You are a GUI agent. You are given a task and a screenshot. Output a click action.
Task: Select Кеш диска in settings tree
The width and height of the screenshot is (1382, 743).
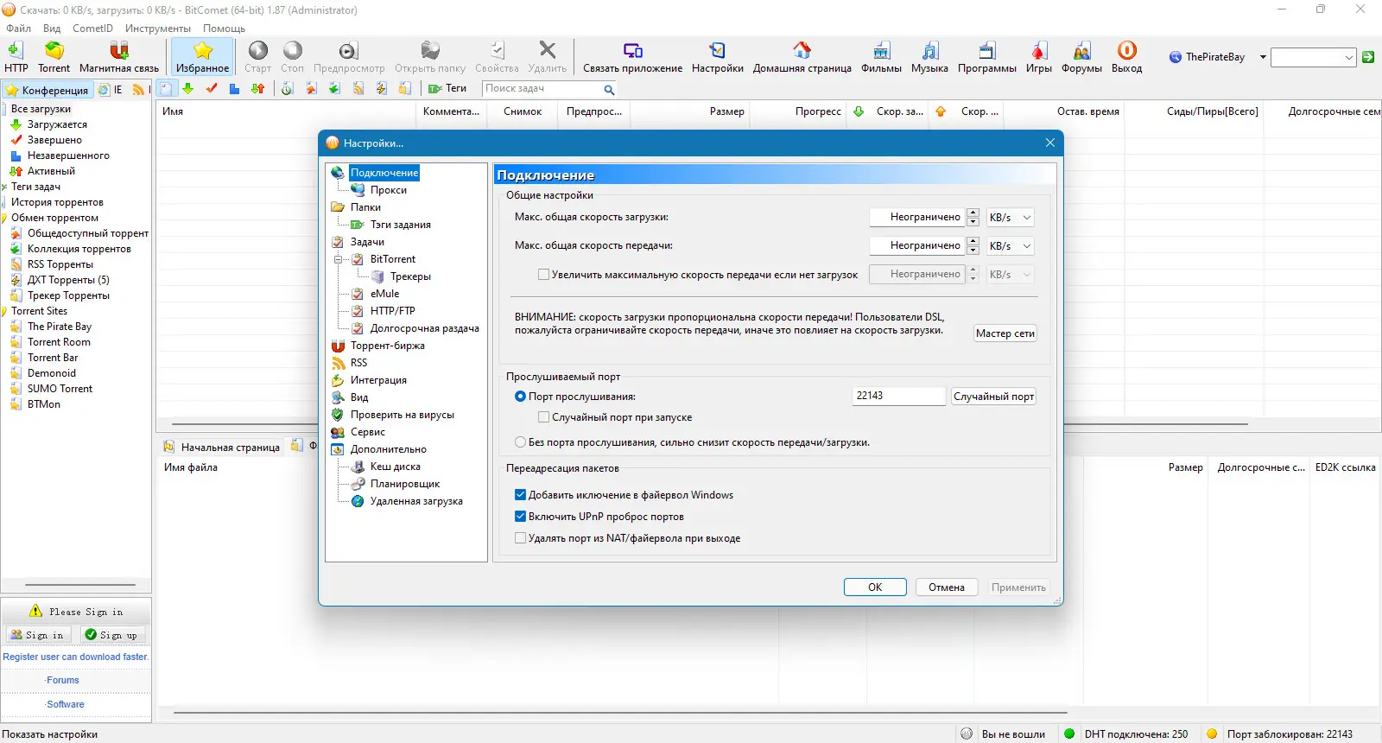point(395,467)
